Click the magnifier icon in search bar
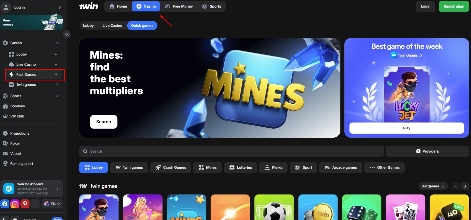Image resolution: width=471 pixels, height=220 pixels. (x=85, y=151)
